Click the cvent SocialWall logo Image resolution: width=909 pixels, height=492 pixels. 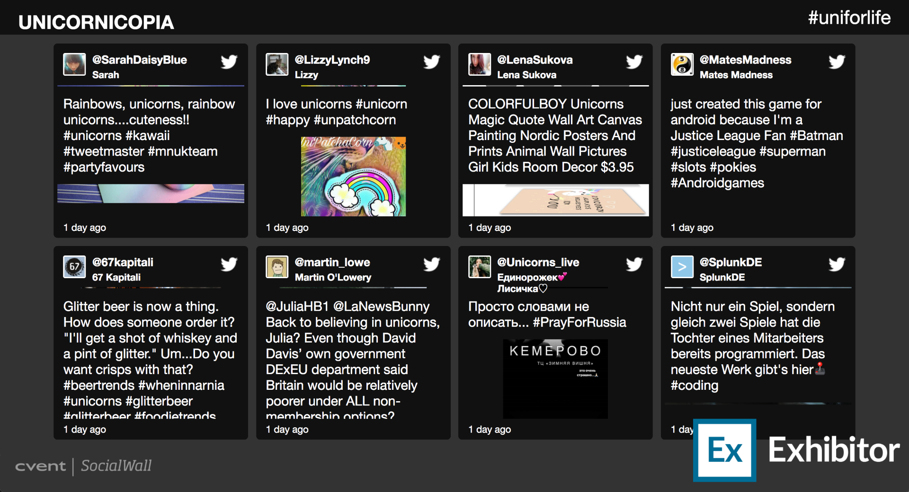pos(83,466)
